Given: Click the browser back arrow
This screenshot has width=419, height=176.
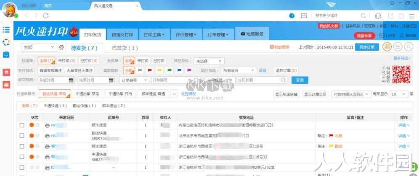Looking at the screenshot, I should click(x=27, y=16).
